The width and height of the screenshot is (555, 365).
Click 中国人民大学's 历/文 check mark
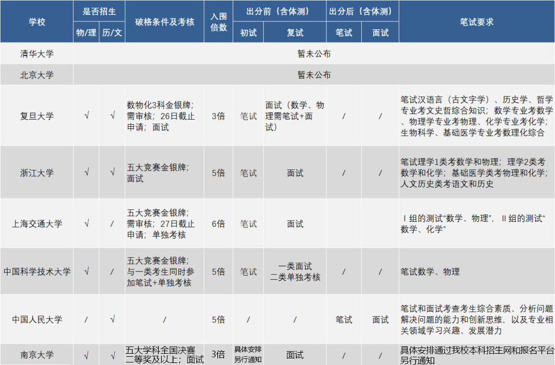(112, 319)
